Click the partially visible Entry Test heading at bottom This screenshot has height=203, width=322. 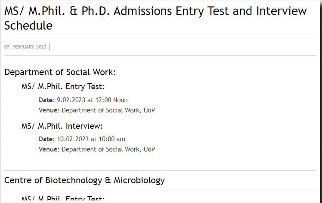click(x=63, y=198)
